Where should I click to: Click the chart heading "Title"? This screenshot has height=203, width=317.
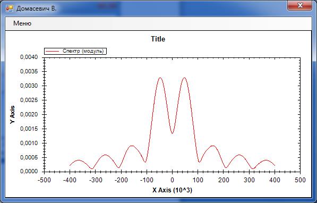click(x=158, y=39)
